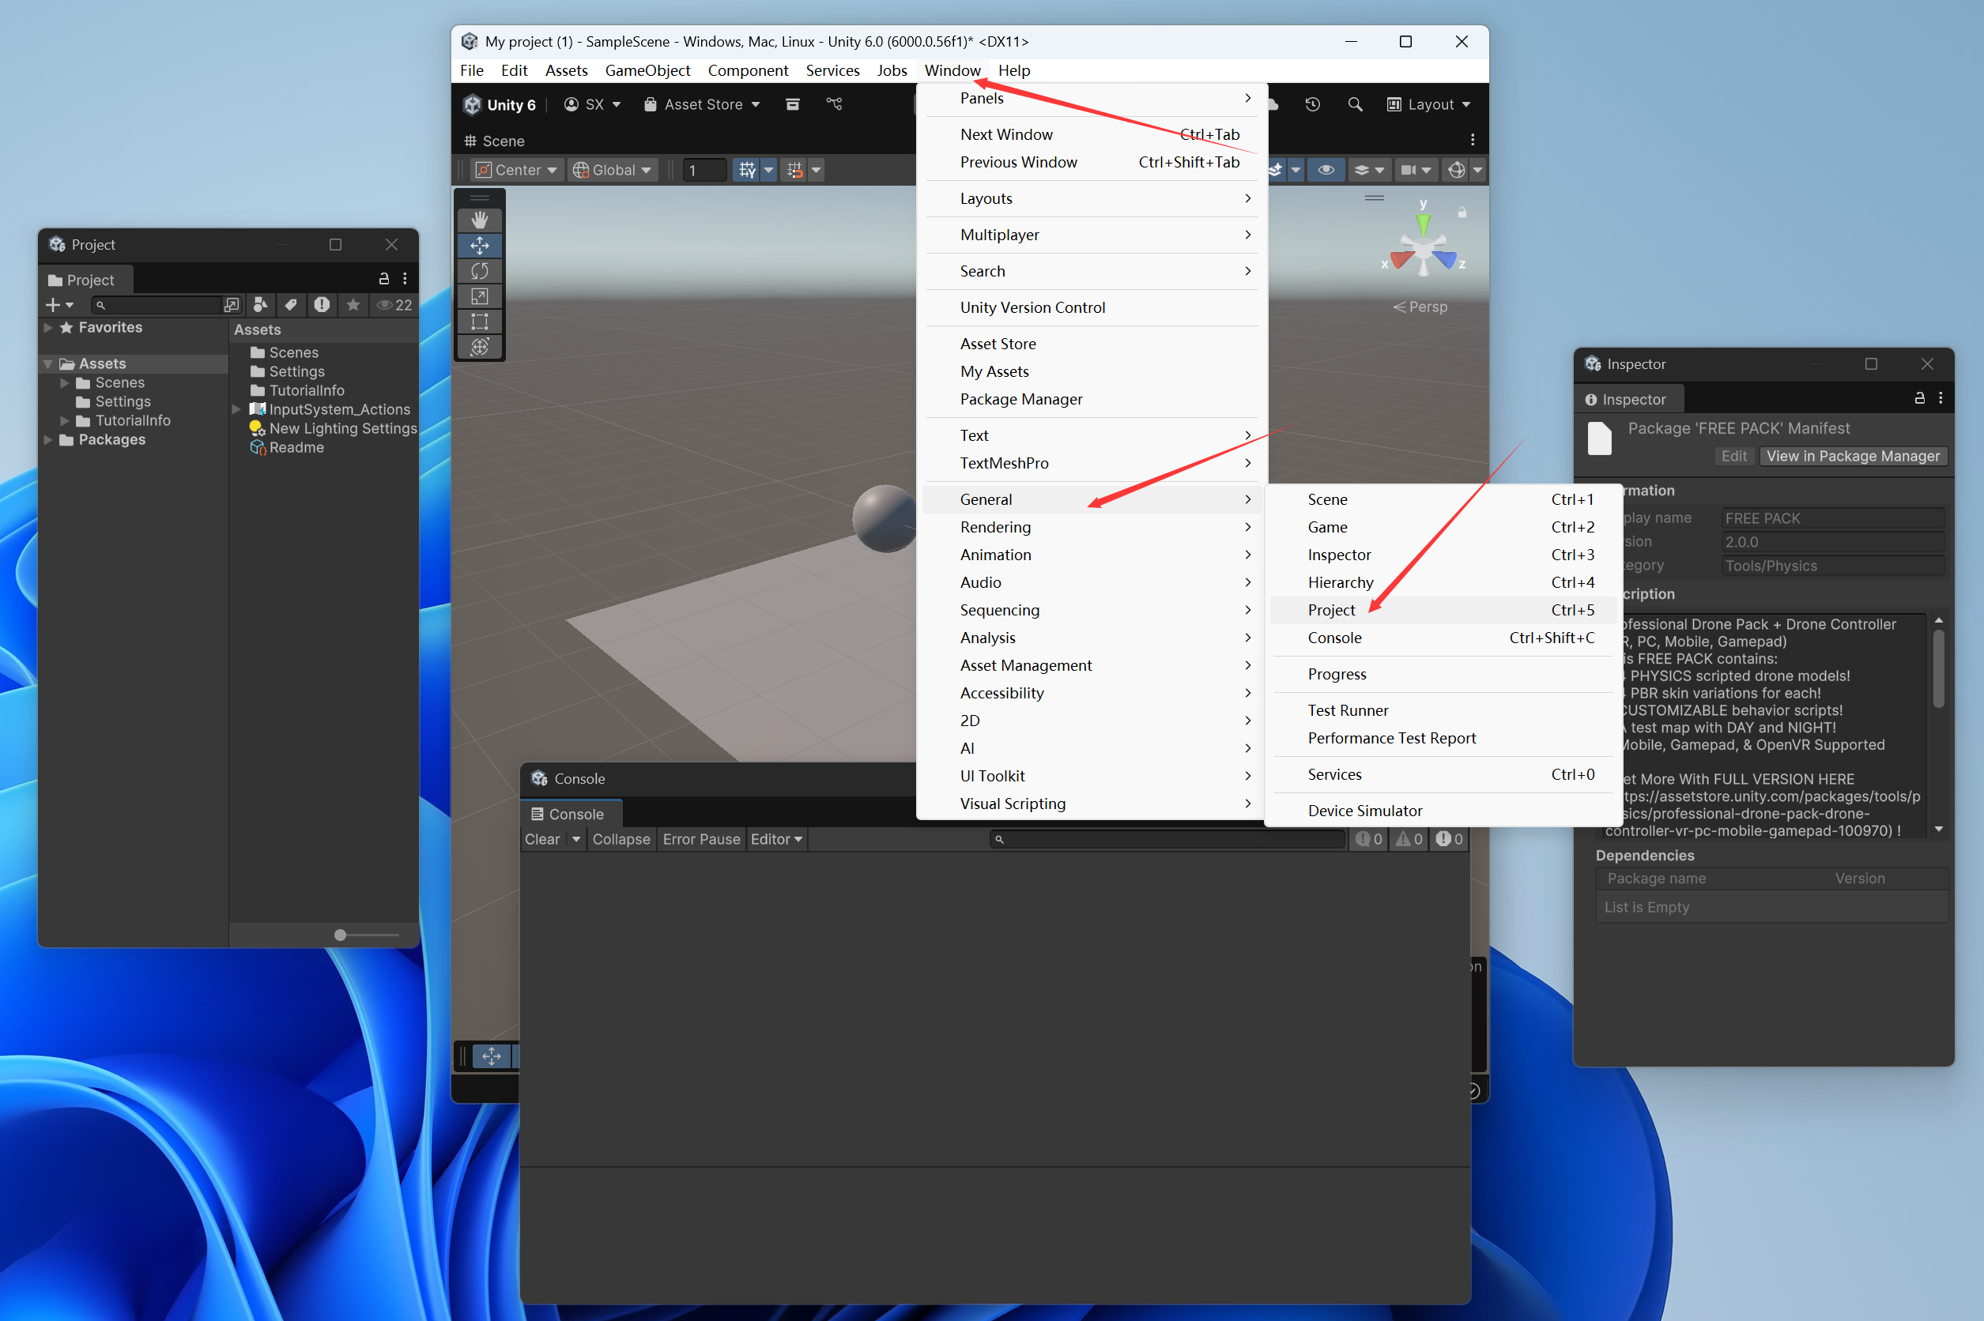Open Project window's three-dot options menu

405,279
